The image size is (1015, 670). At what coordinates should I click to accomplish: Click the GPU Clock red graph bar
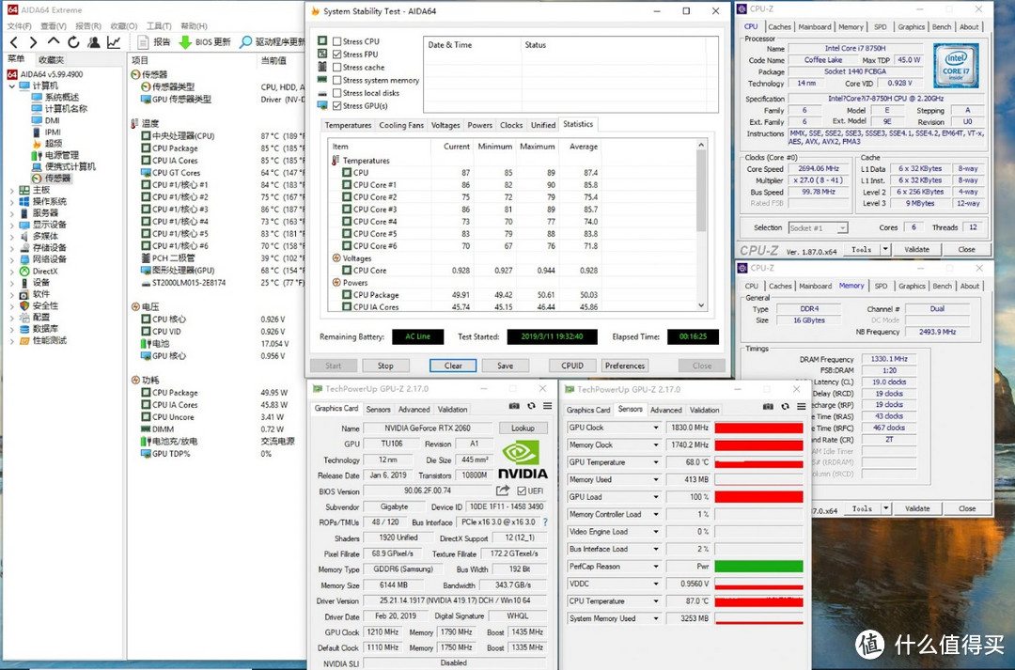click(758, 428)
